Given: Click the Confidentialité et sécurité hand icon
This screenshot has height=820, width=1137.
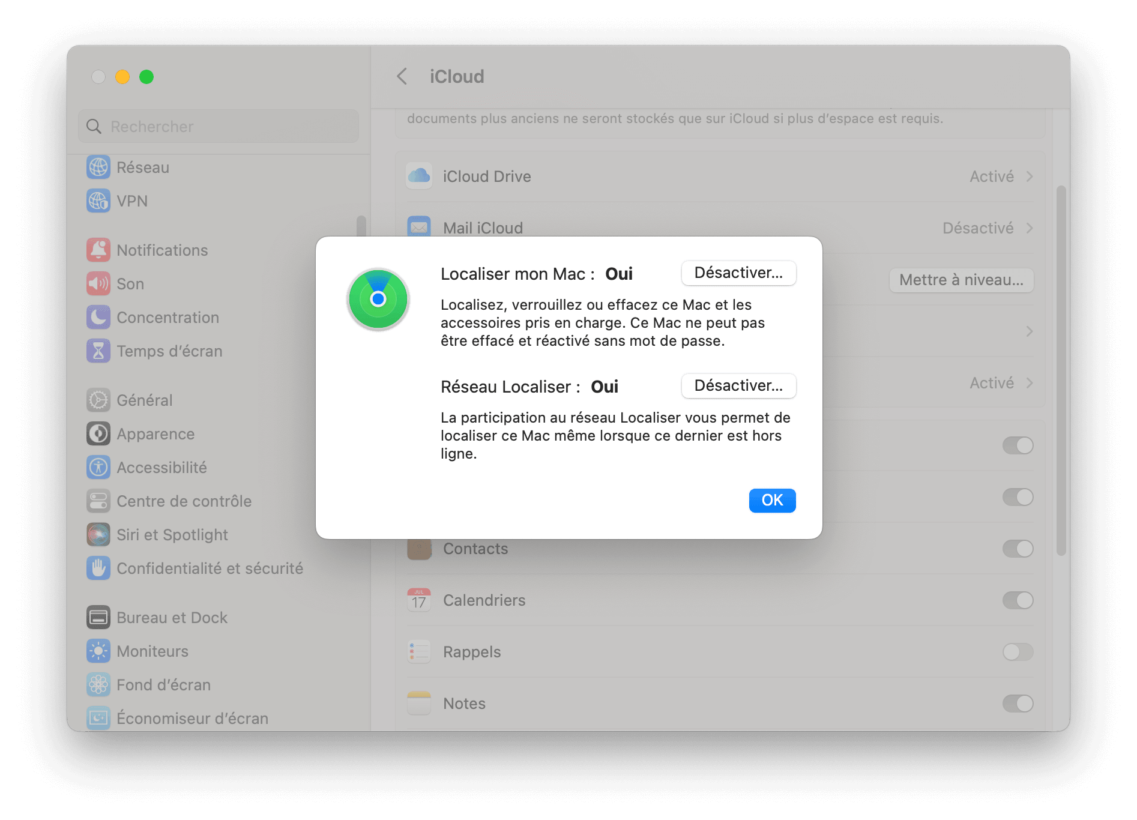Looking at the screenshot, I should click(98, 568).
